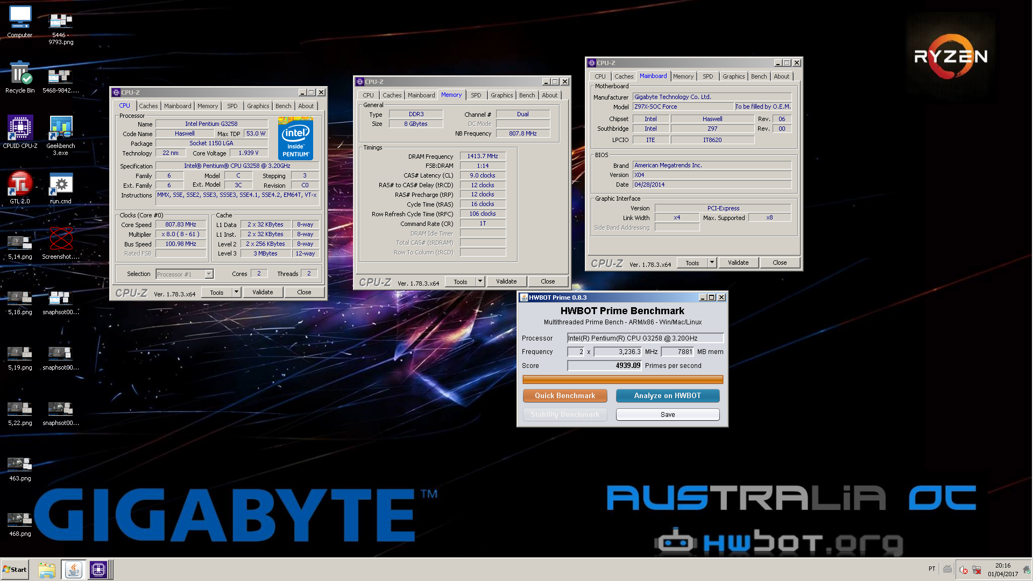Open SPD tab in CPU-Z Memory window
The width and height of the screenshot is (1033, 581).
tap(476, 95)
